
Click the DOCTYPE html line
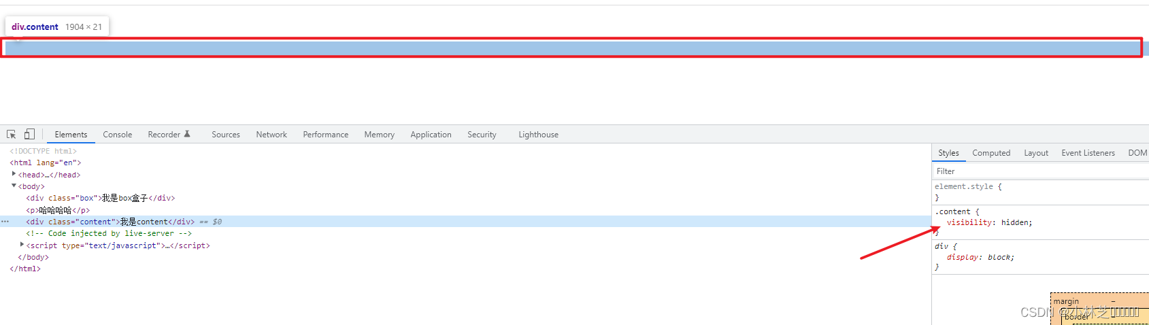[44, 151]
